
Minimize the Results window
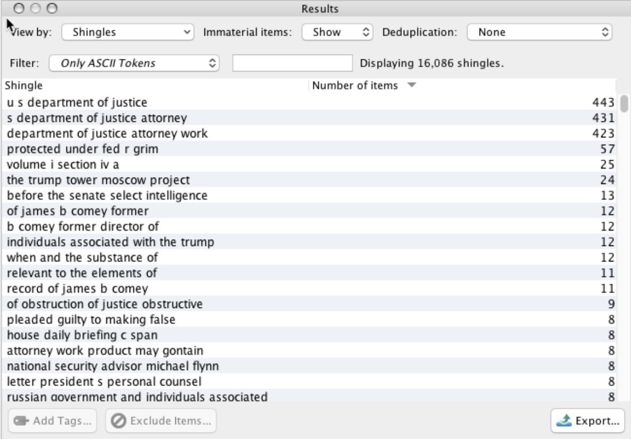coord(36,8)
